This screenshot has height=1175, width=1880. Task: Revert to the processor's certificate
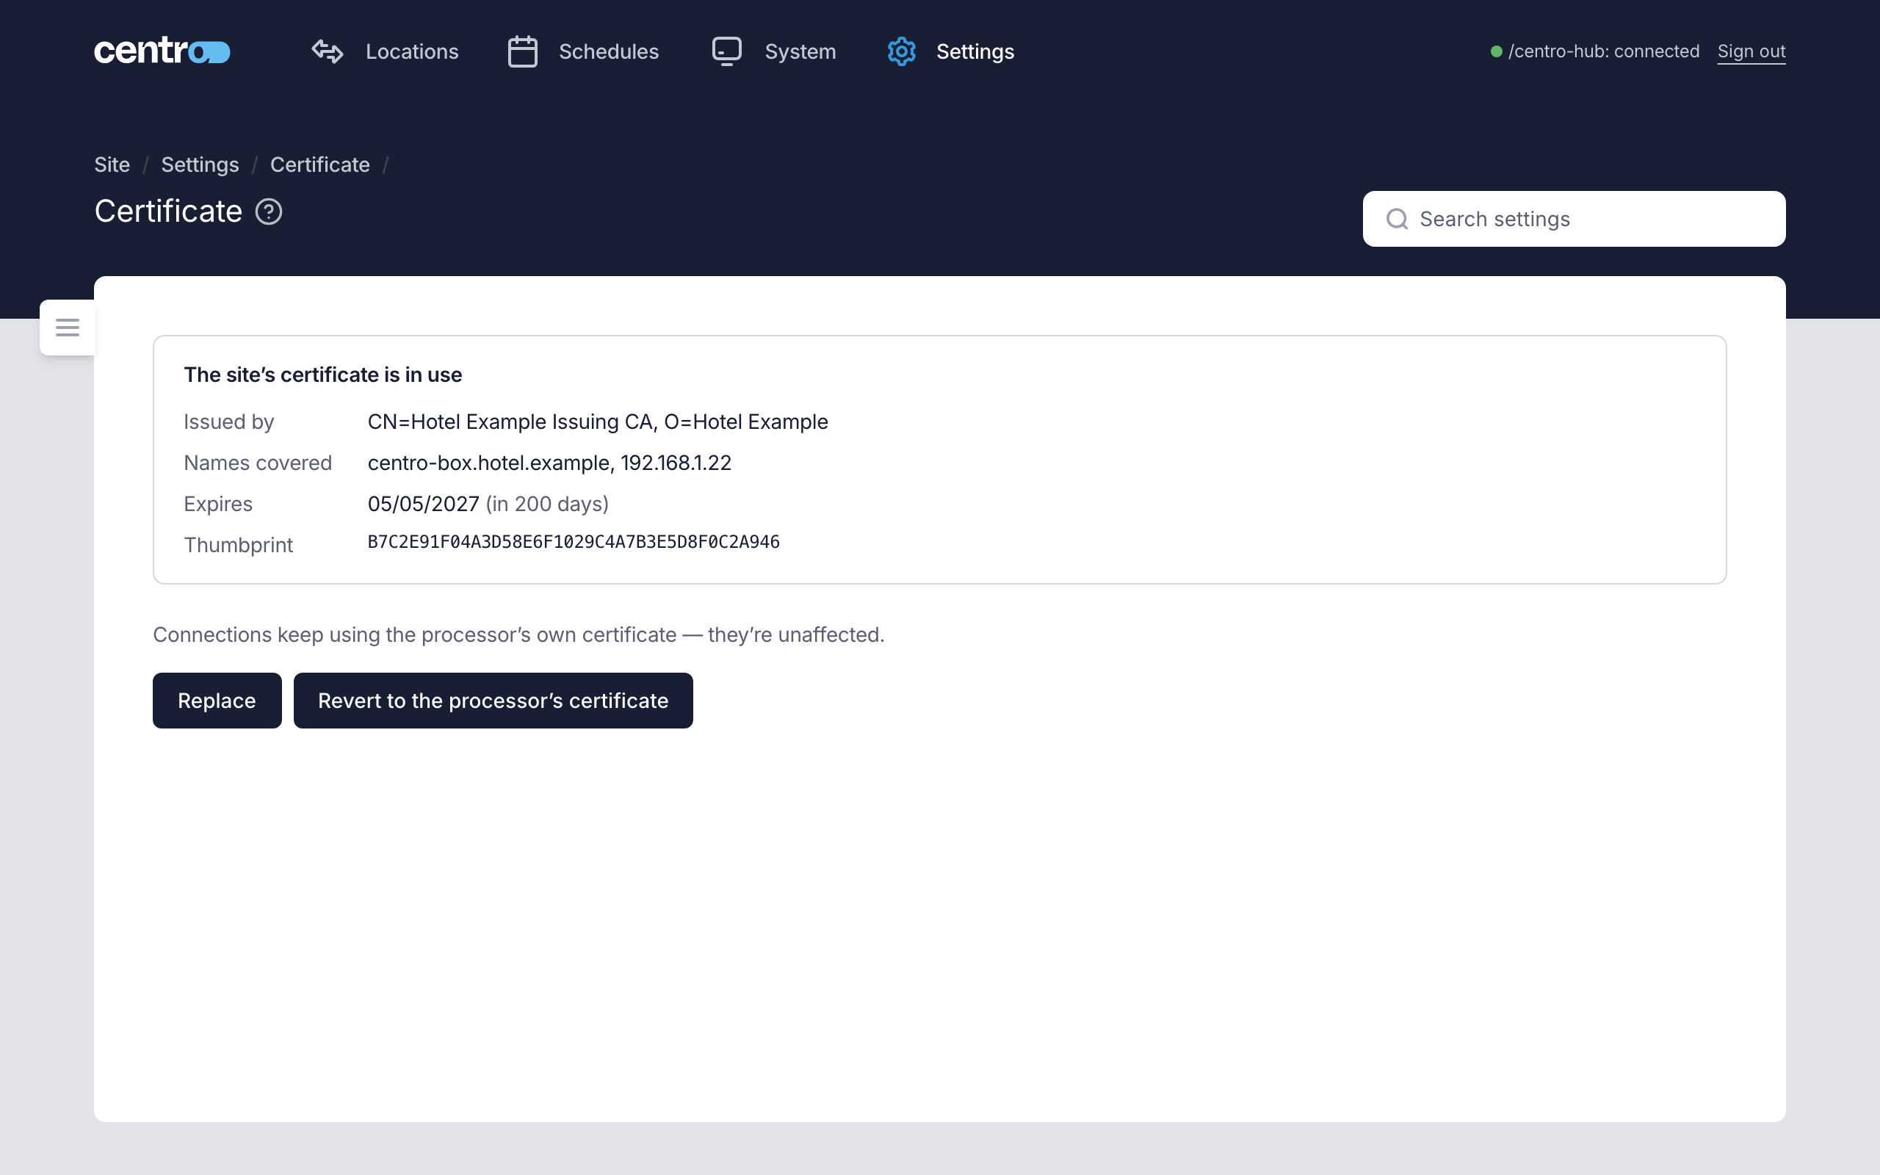point(493,700)
